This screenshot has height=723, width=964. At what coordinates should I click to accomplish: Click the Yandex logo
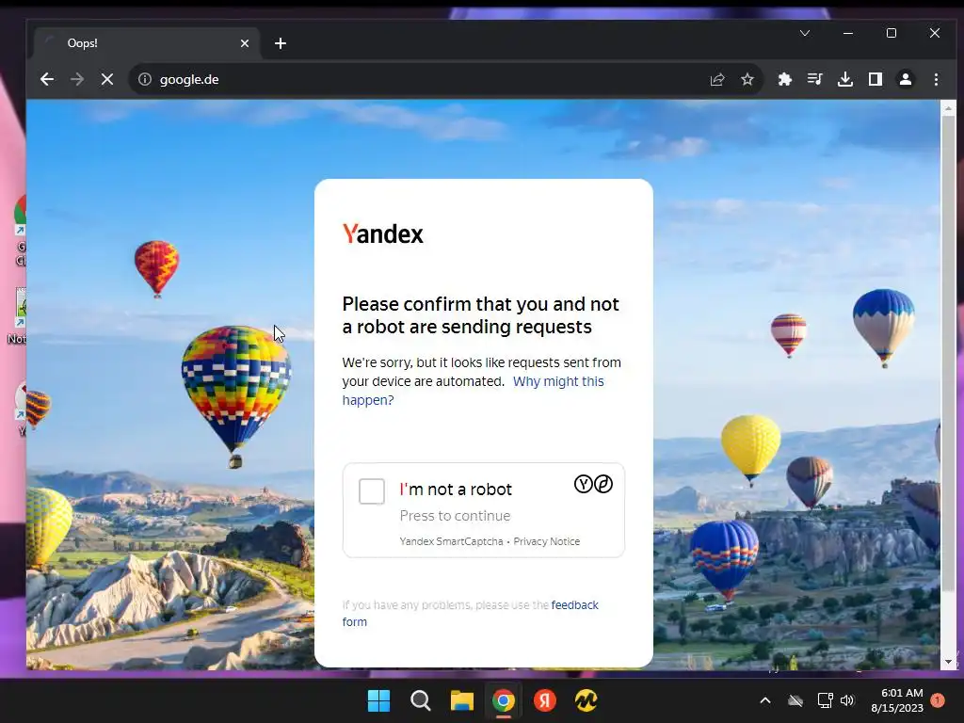(x=382, y=234)
